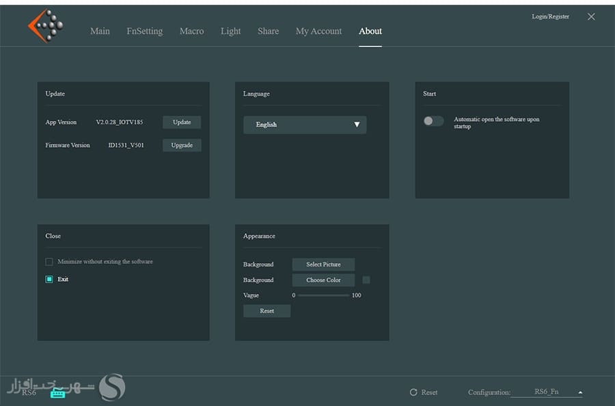This screenshot has height=406, width=615.
Task: Go to the Macro tab
Action: 191,31
